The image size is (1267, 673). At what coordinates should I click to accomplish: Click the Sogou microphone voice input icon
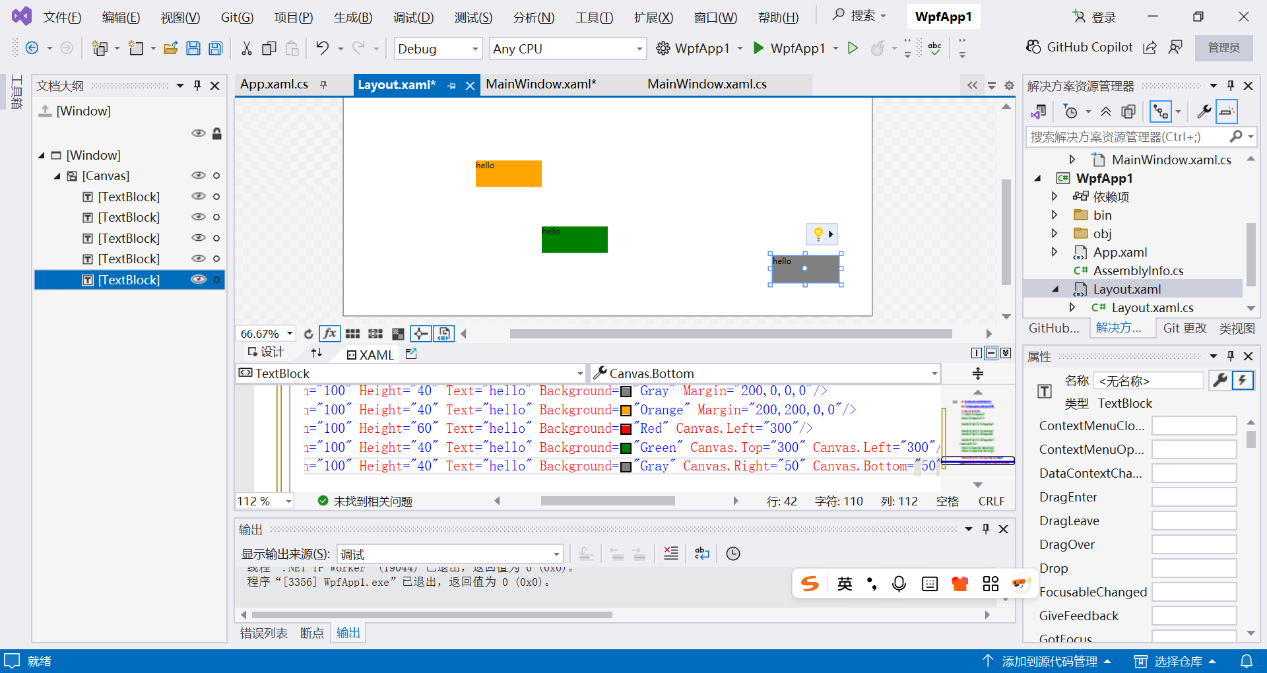click(899, 584)
